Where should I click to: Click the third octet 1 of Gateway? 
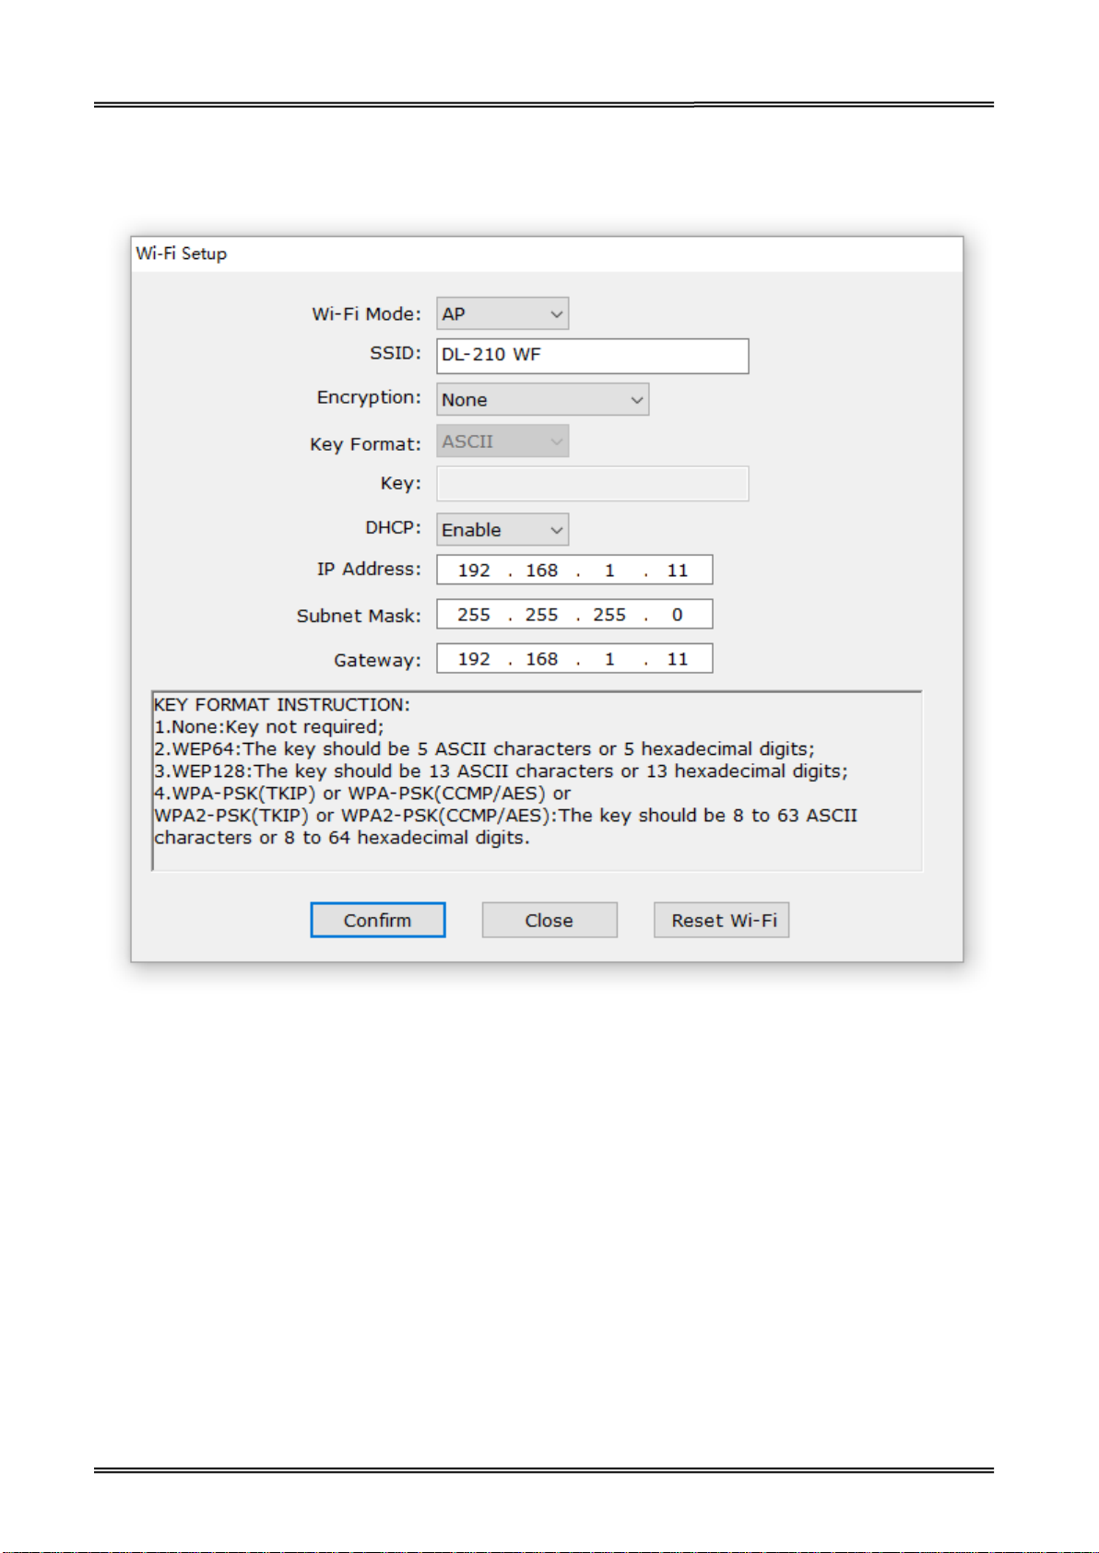click(609, 659)
